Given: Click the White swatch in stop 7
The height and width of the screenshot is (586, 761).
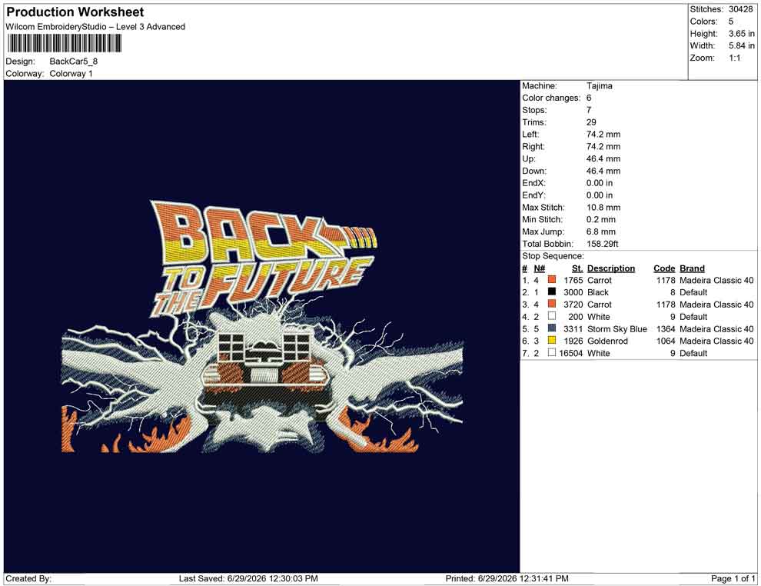Looking at the screenshot, I should pyautogui.click(x=552, y=352).
